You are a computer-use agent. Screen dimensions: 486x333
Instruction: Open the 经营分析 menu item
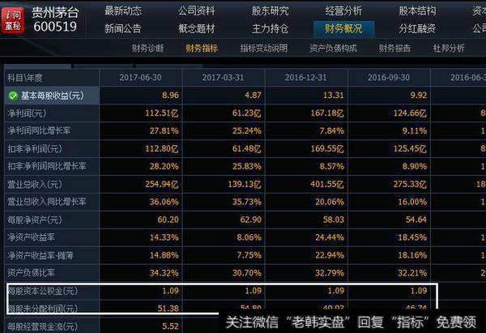(x=343, y=11)
